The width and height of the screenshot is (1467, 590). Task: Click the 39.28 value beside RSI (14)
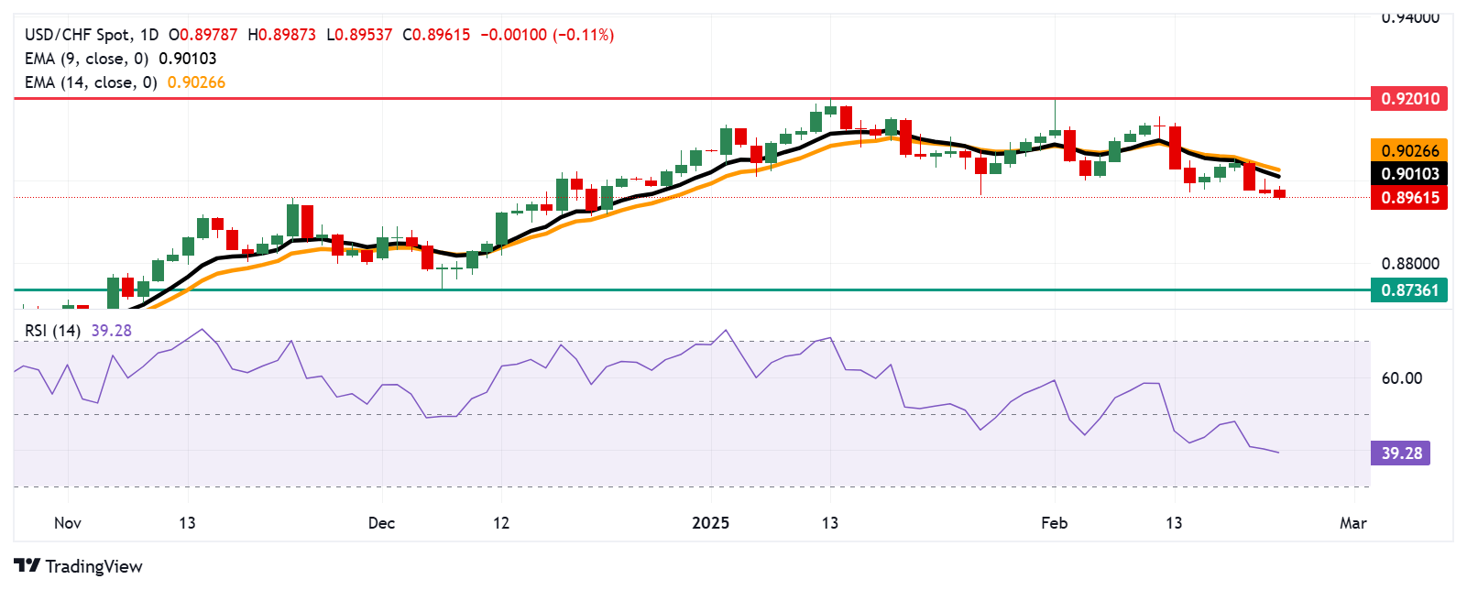point(112,331)
